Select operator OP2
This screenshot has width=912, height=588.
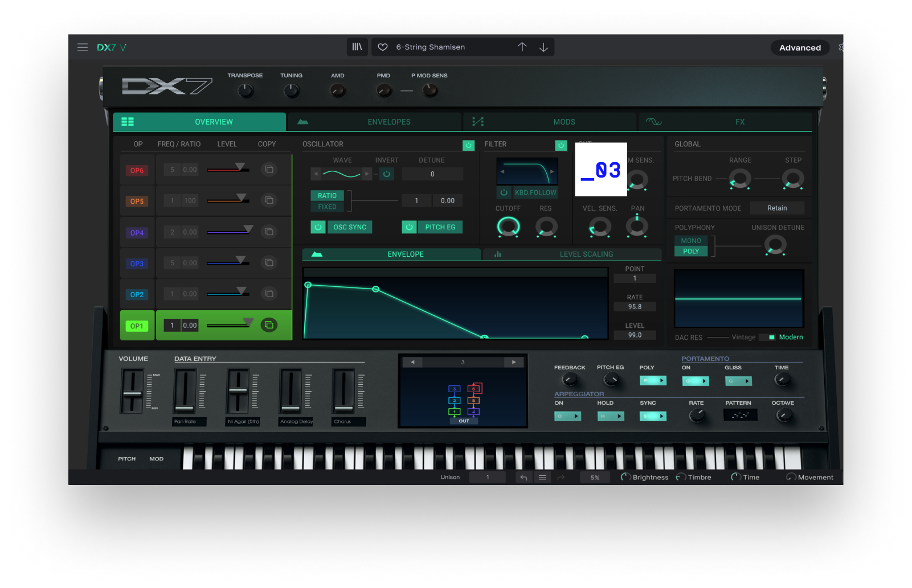(x=137, y=294)
